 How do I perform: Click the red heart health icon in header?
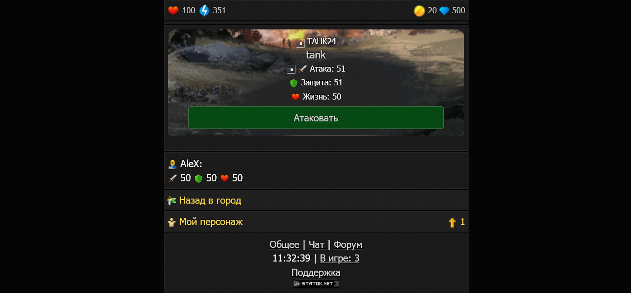173,10
